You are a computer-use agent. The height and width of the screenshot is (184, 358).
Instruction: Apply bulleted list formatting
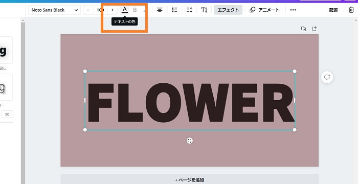coord(174,10)
